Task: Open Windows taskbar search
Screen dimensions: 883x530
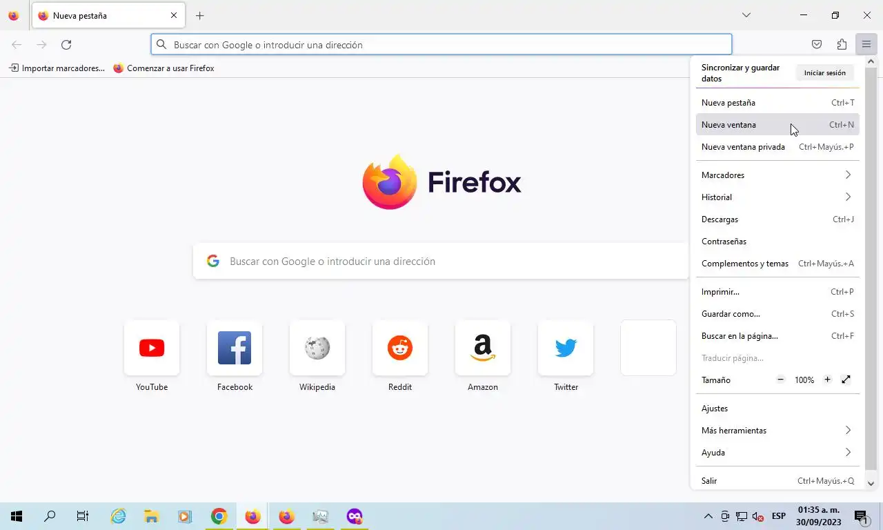Action: pyautogui.click(x=50, y=516)
